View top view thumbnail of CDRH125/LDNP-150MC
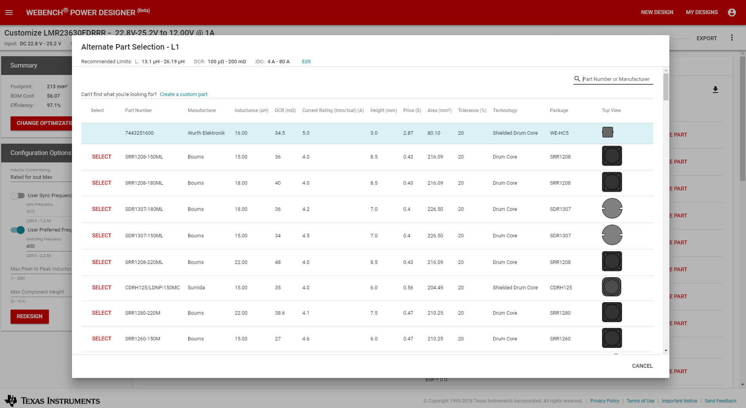Viewport: 746px width, 408px height. pos(612,287)
